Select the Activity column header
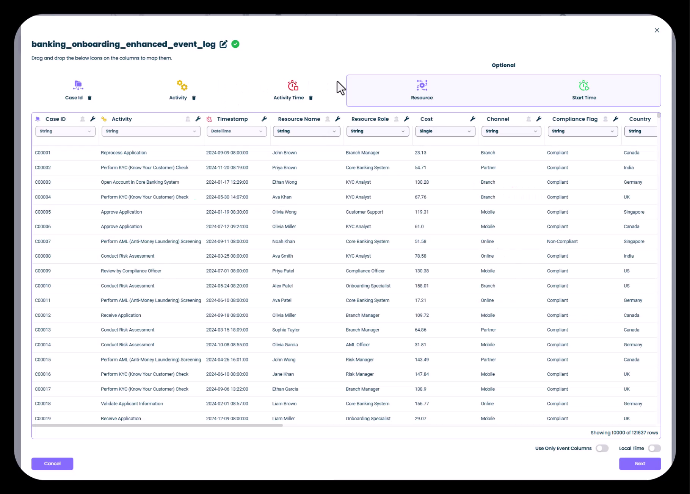Image resolution: width=690 pixels, height=494 pixels. pos(122,119)
